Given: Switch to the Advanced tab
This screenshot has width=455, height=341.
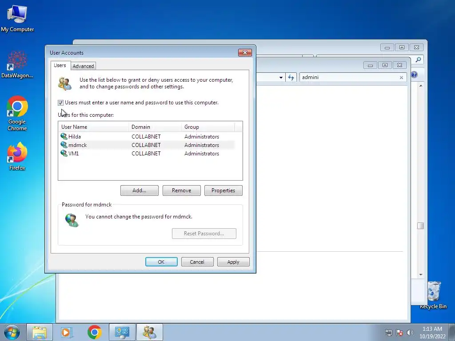Looking at the screenshot, I should tap(83, 66).
